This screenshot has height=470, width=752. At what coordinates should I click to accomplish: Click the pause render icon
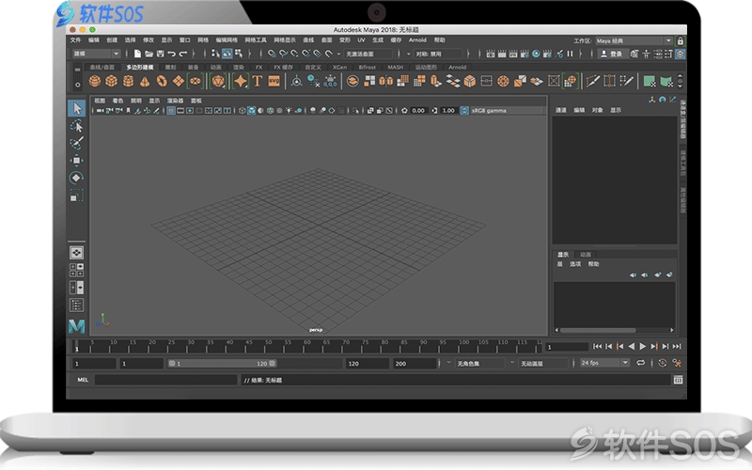(x=570, y=54)
